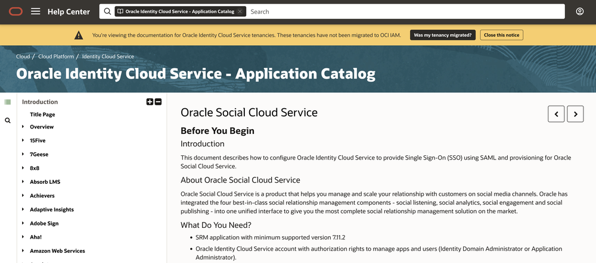Expand all contents with plus icon

coord(150,102)
